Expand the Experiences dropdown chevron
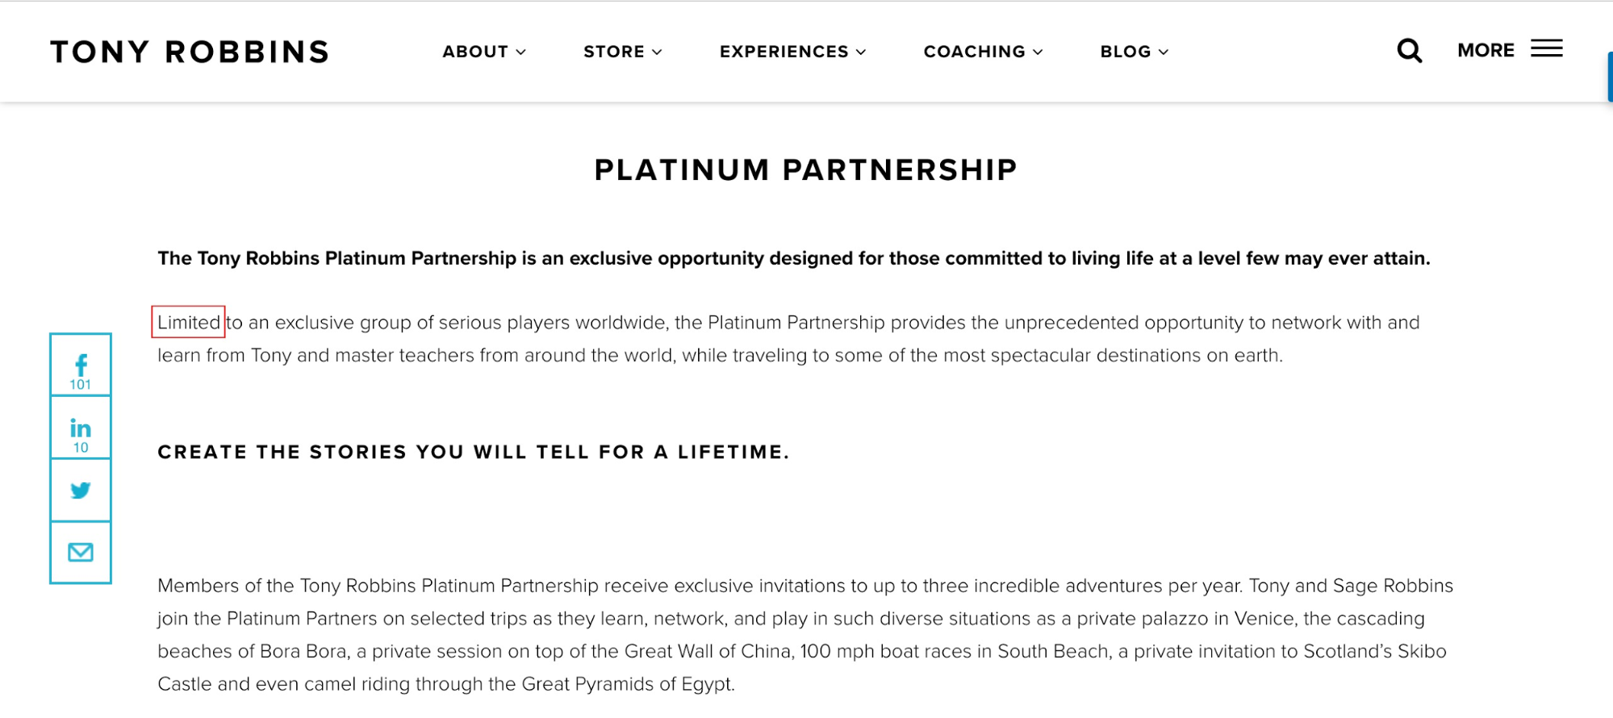Image resolution: width=1613 pixels, height=718 pixels. tap(861, 52)
